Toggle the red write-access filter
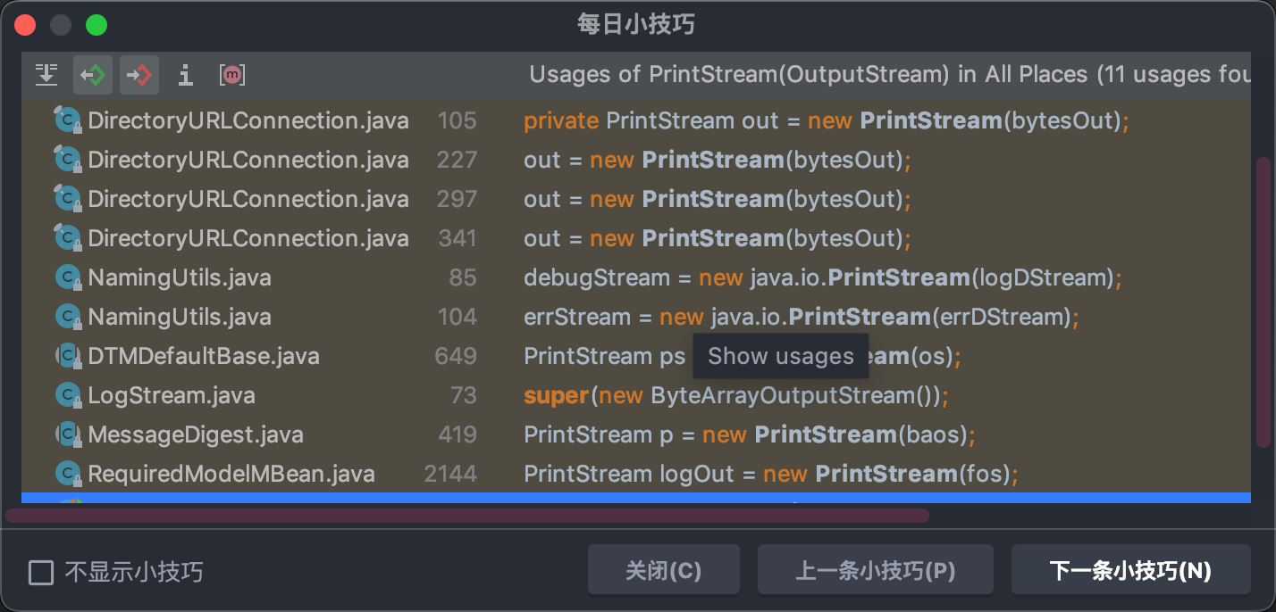 [x=139, y=74]
